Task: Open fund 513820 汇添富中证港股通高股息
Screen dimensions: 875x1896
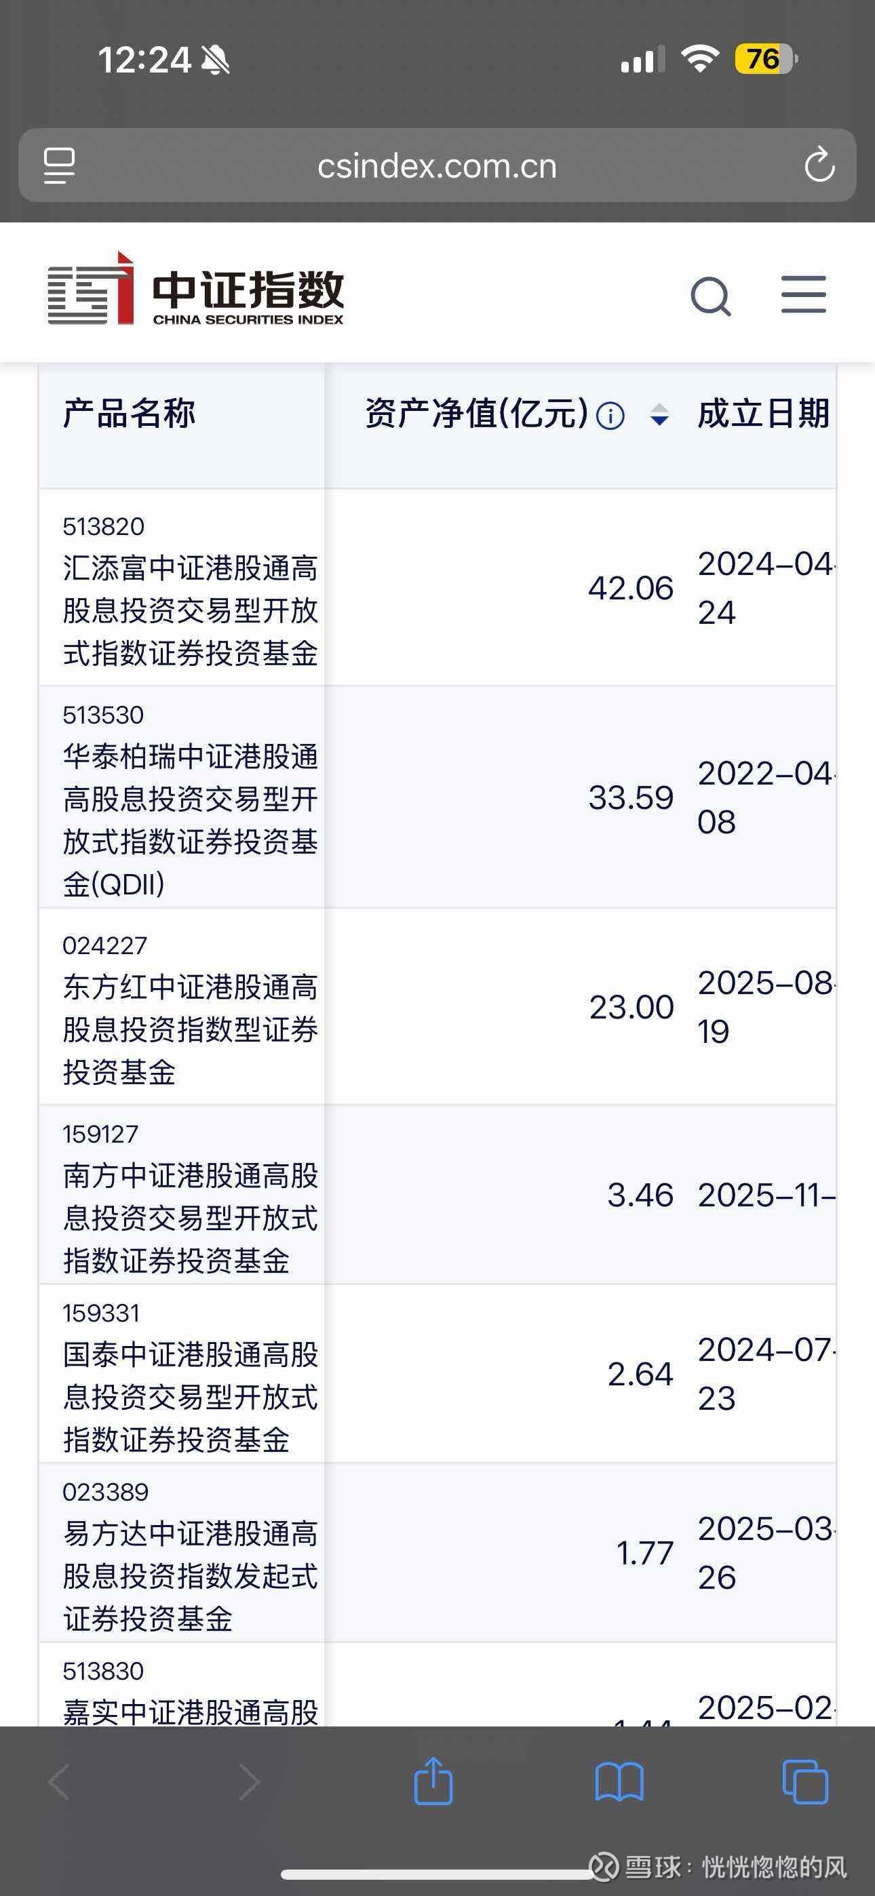Action: pyautogui.click(x=190, y=589)
